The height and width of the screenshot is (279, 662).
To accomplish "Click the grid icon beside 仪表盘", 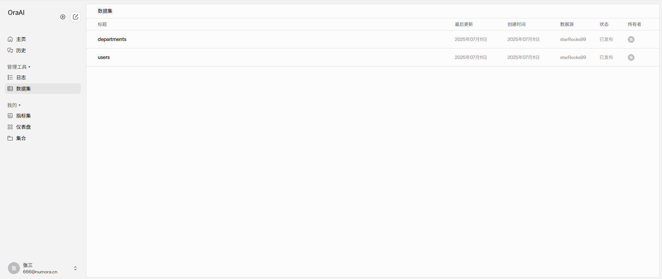I will tap(10, 127).
